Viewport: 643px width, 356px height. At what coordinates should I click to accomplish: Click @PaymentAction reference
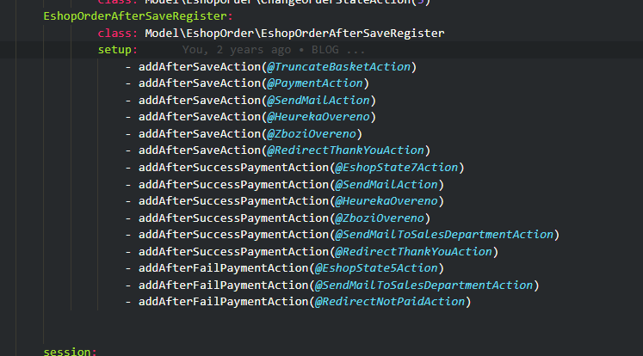pyautogui.click(x=314, y=83)
